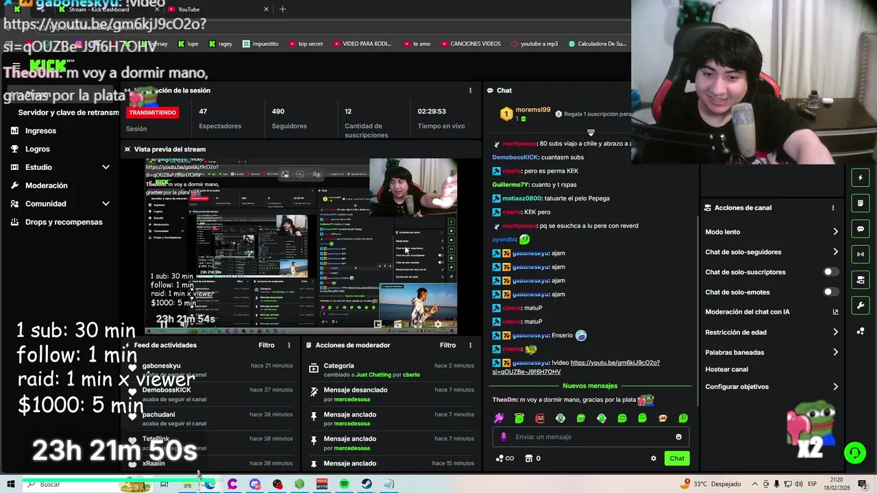
Task: Open the channel actions camera widget icon
Action: point(861,279)
